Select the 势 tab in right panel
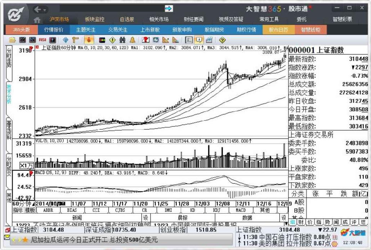Image resolution: width=371 pixels, height=250 pixels. 327,222
